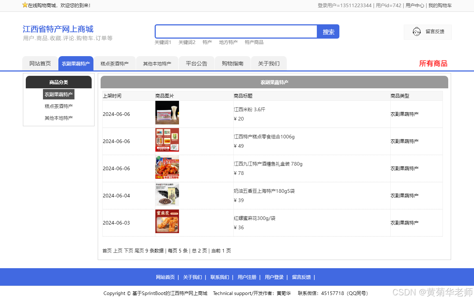This screenshot has height=300, width=474.
Task: Select 糕点茶酒特产 in sidebar categories
Action: point(59,106)
